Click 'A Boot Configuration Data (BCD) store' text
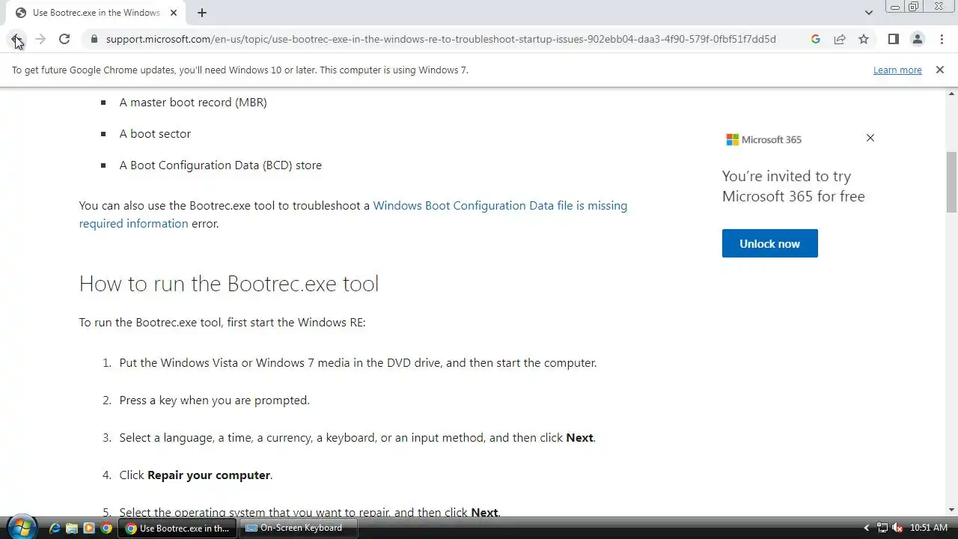 pyautogui.click(x=221, y=165)
